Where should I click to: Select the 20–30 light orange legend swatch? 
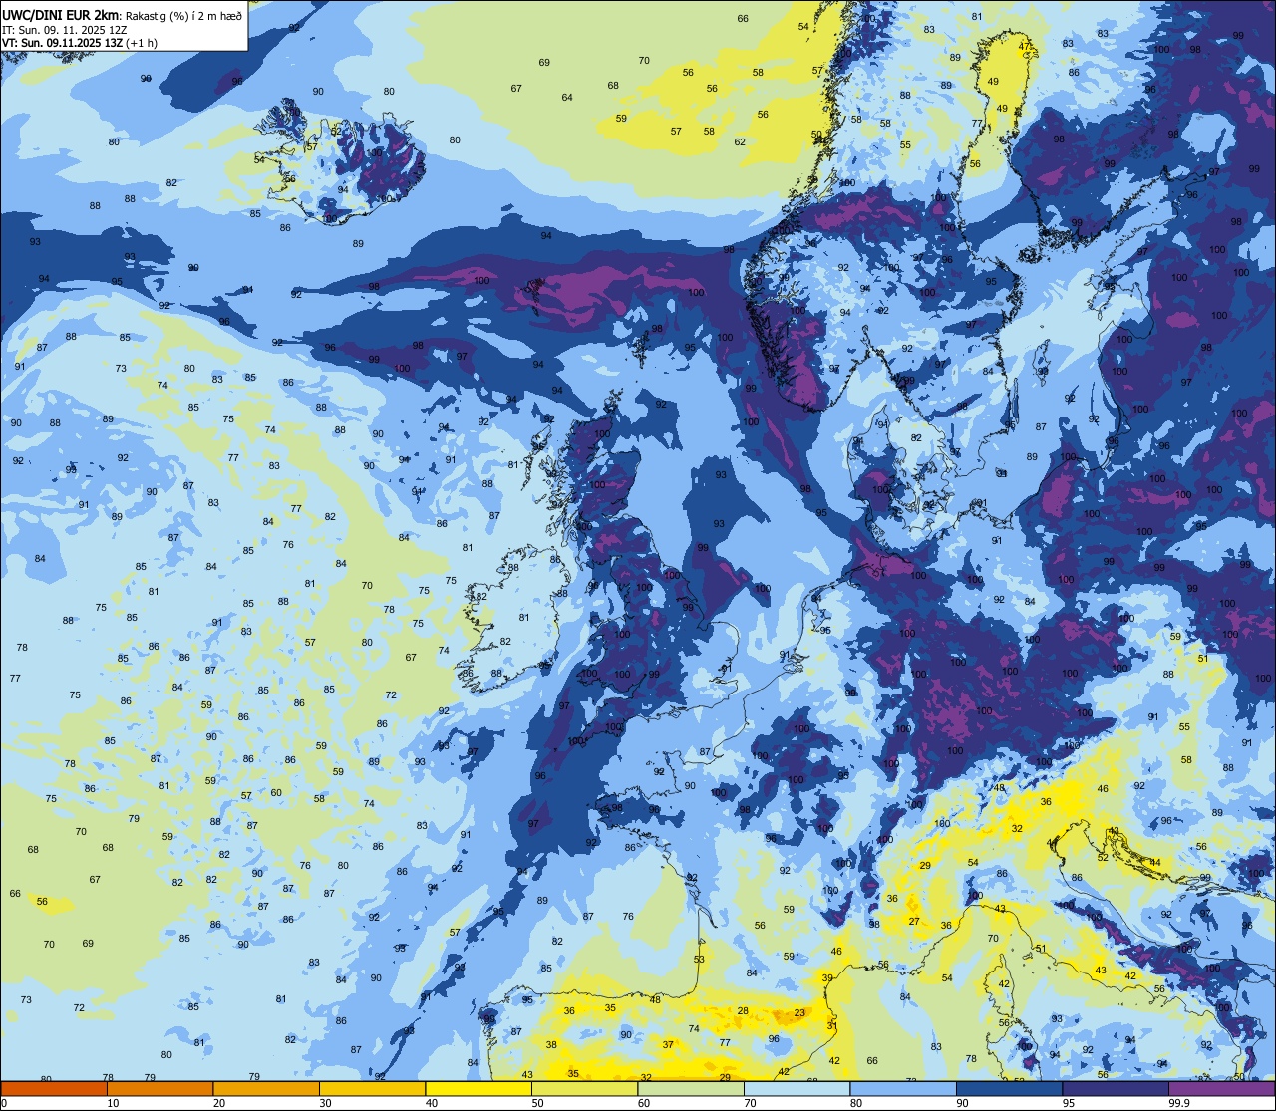point(266,1088)
